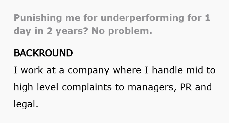This screenshot has height=123, width=229.
Task: Click the number "1" ending title's first line
Action: click(x=207, y=18)
